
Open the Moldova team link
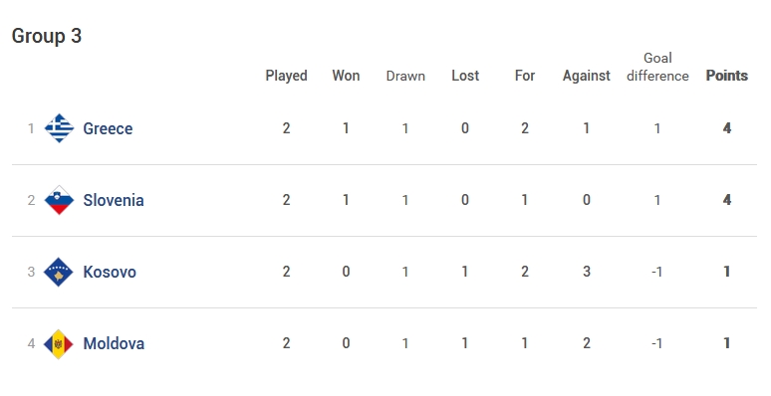click(114, 344)
